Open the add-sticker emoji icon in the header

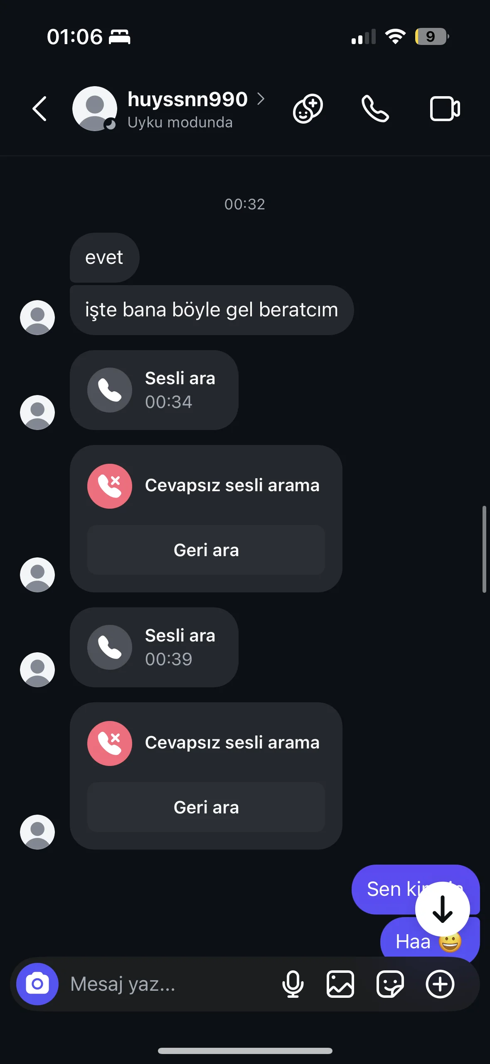coord(308,109)
